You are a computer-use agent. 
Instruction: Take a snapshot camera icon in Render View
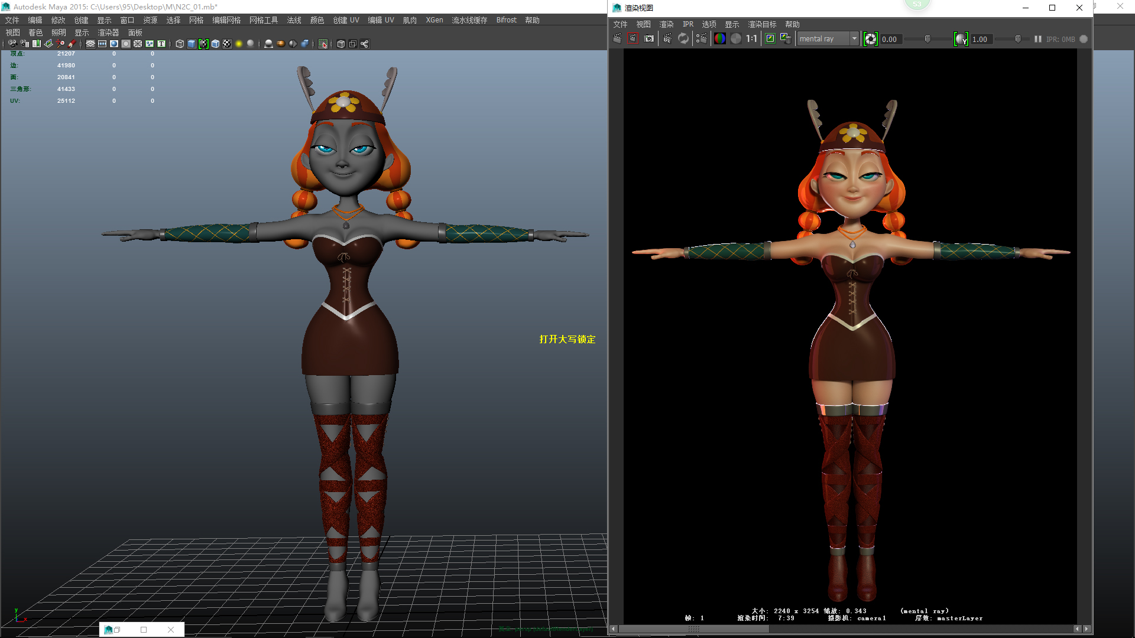coord(649,39)
